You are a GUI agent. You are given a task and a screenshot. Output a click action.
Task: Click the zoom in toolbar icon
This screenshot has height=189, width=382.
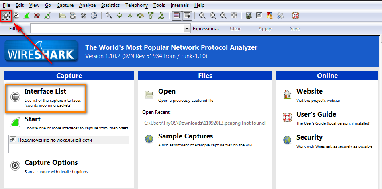tap(202, 16)
